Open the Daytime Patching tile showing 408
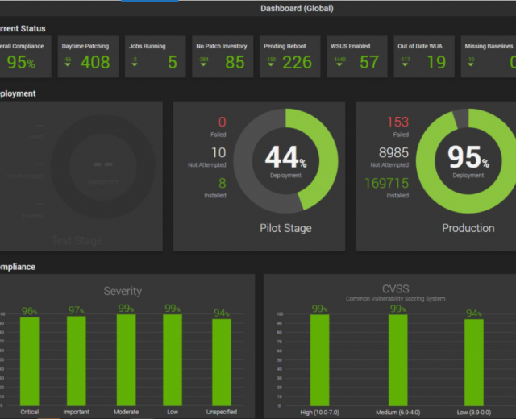 pyautogui.click(x=88, y=57)
